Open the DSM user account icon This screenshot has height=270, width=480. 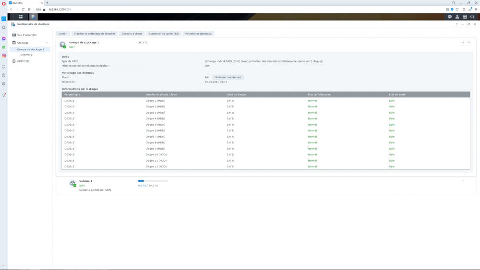[x=457, y=17]
